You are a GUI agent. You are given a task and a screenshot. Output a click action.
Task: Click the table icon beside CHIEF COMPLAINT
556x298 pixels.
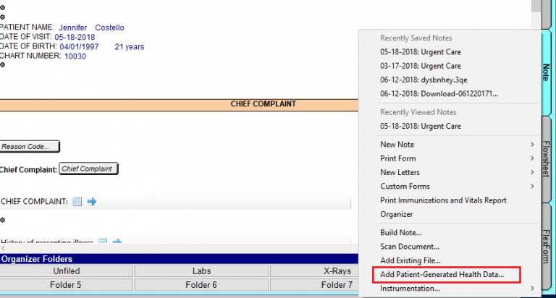(77, 202)
